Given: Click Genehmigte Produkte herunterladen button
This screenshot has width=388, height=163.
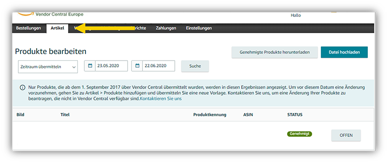Looking at the screenshot, I should point(275,52).
